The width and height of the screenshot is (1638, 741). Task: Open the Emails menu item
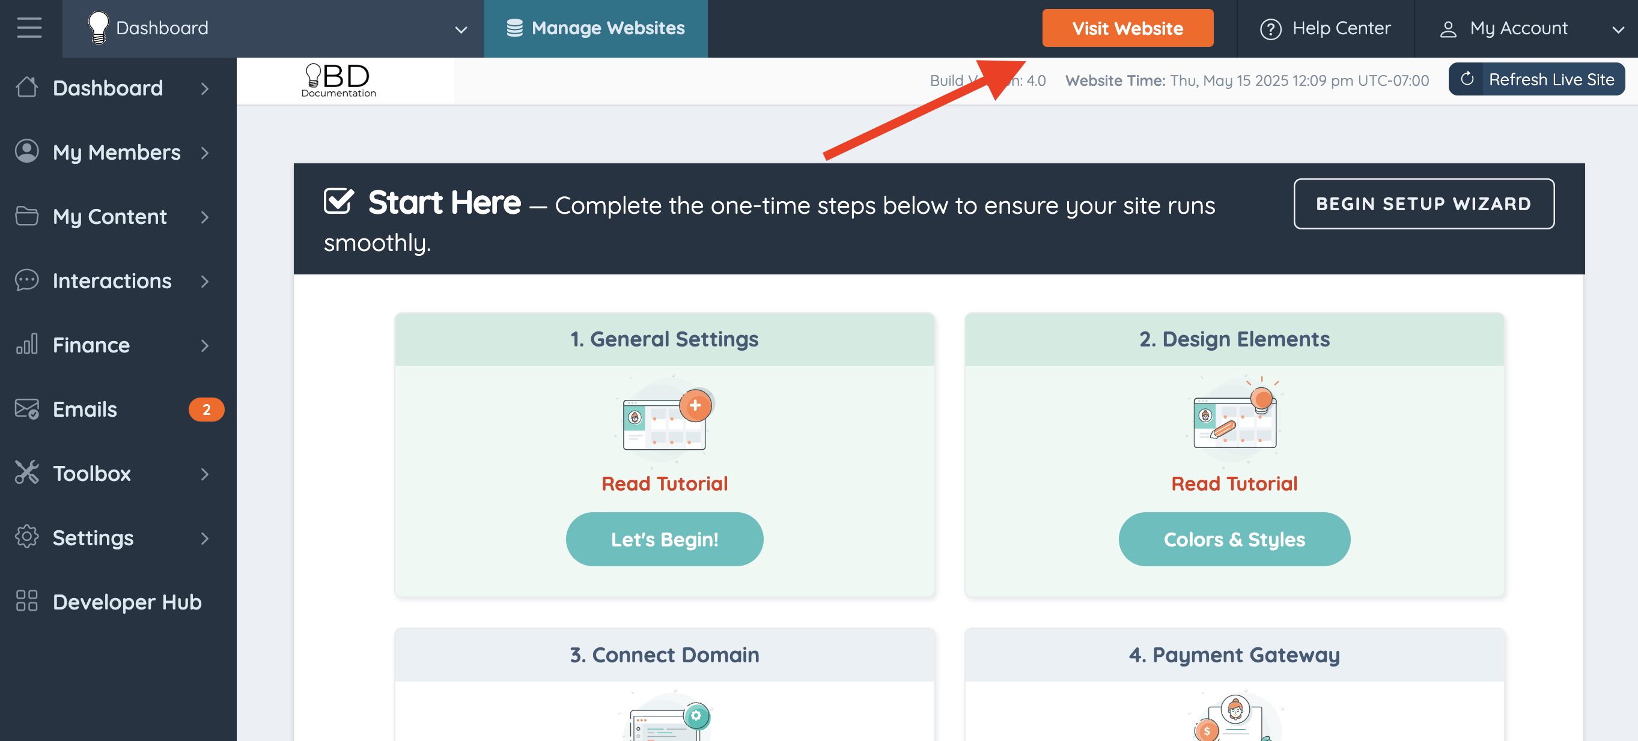point(85,410)
